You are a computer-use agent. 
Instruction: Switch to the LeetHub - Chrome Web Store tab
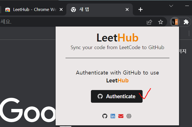pyautogui.click(x=33, y=10)
